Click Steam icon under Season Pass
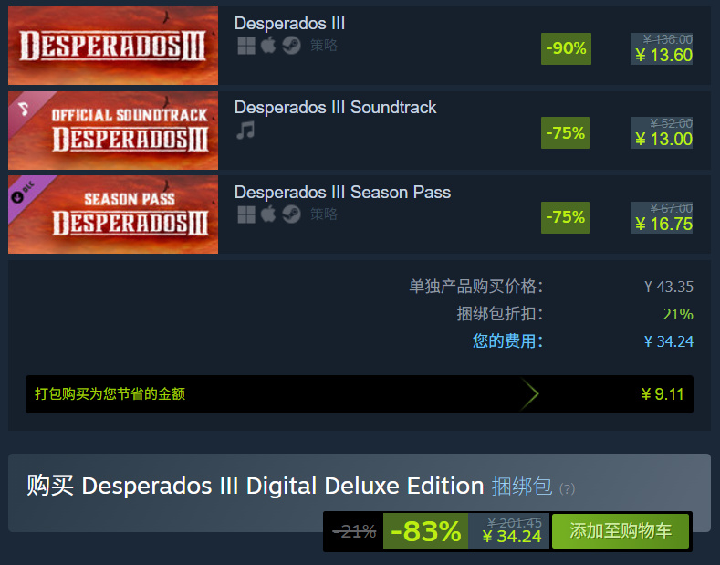This screenshot has width=720, height=565. pyautogui.click(x=291, y=214)
